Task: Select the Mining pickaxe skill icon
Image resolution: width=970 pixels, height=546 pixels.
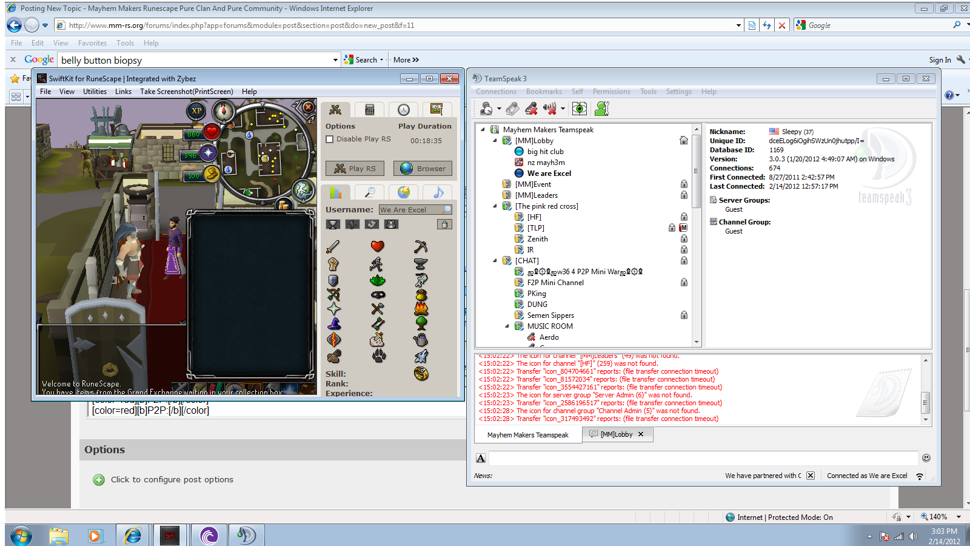Action: tap(420, 246)
